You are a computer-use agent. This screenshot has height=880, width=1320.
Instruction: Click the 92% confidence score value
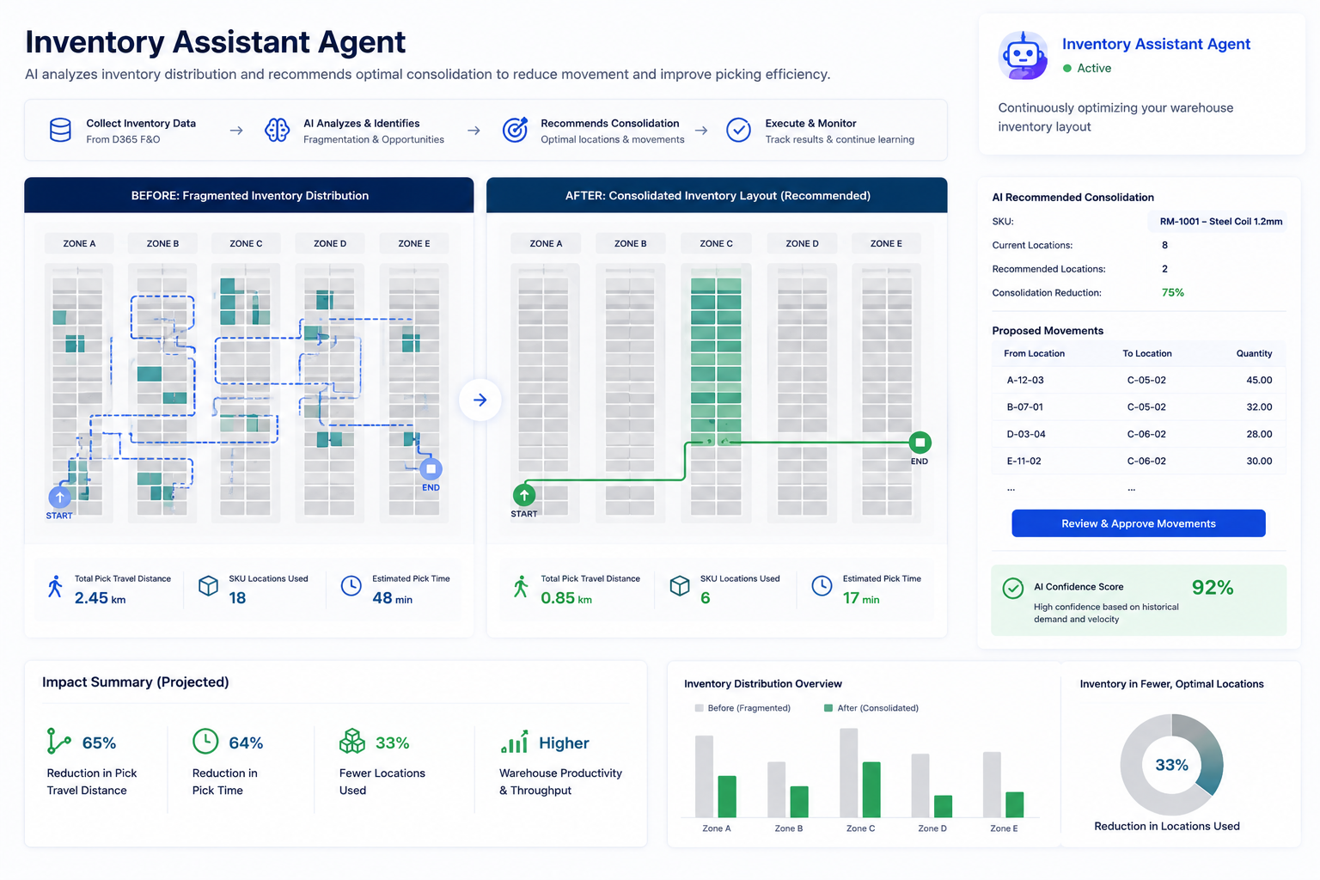click(x=1213, y=587)
